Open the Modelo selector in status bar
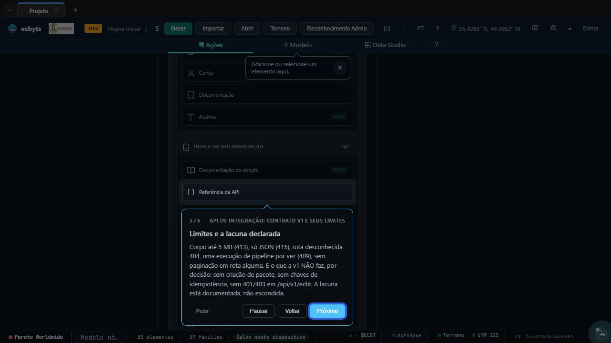This screenshot has width=611, height=343. click(x=101, y=337)
